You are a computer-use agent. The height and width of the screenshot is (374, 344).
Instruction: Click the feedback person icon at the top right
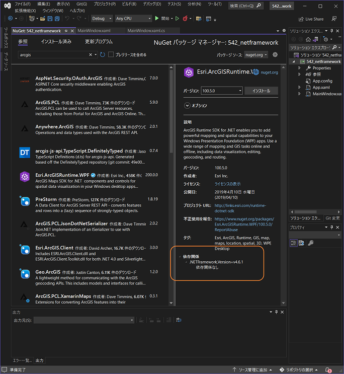coord(334,19)
